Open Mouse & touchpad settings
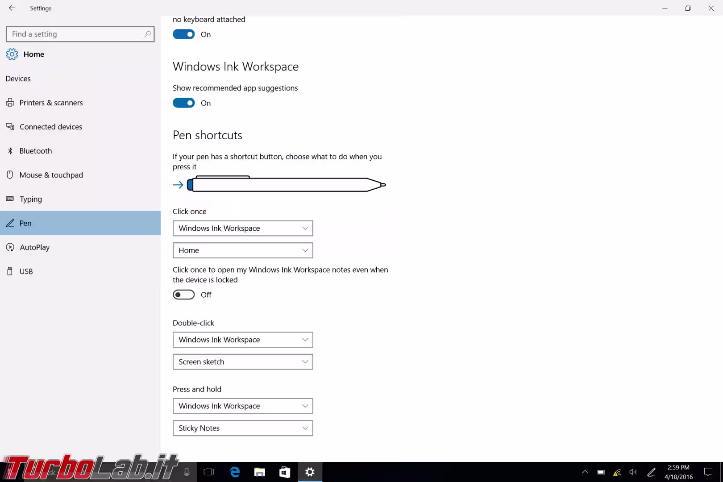This screenshot has width=723, height=482. [80, 175]
